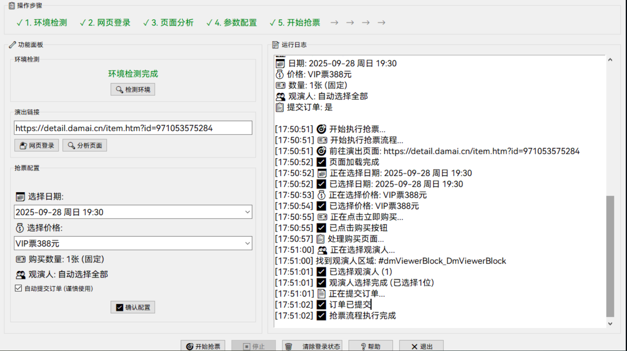Click the log scrollbar down arrow

(x=610, y=323)
